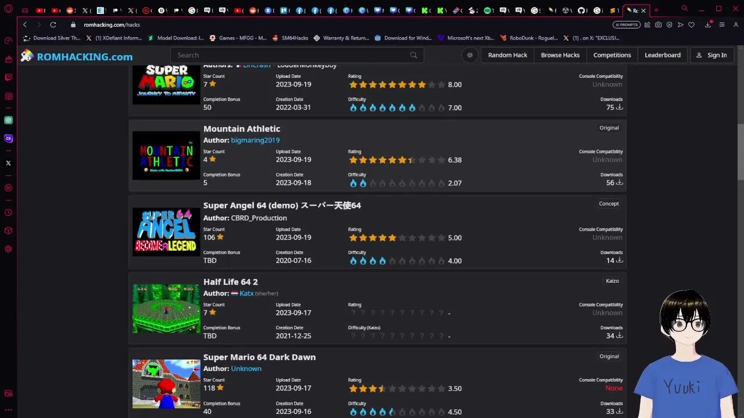Screen dimensions: 744x418
Task: Open a new tab with plus button
Action: (656, 10)
